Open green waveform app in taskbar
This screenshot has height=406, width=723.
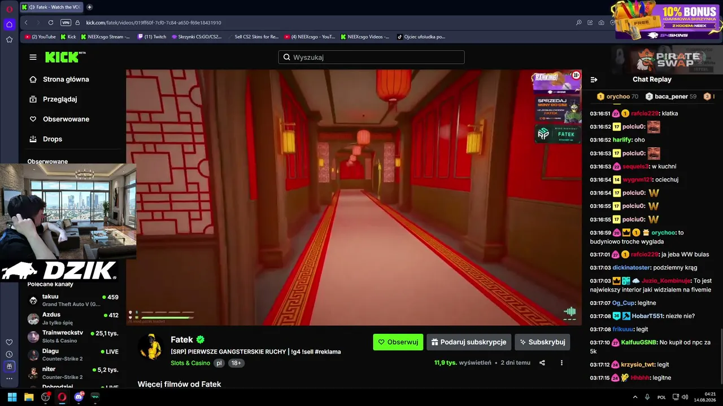95,397
